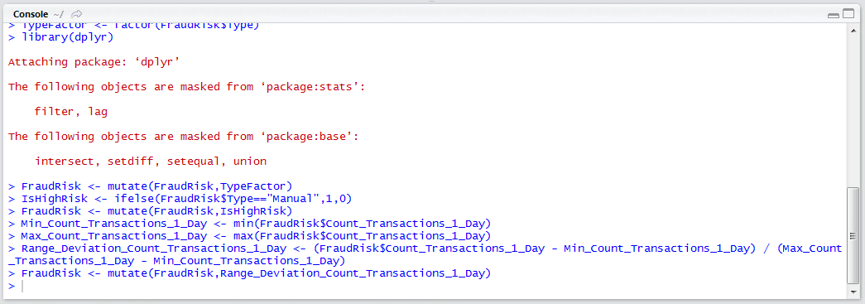This screenshot has height=304, width=865.
Task: Click the Max_Count_Transactions_1_Day assignment line
Action: tap(249, 236)
